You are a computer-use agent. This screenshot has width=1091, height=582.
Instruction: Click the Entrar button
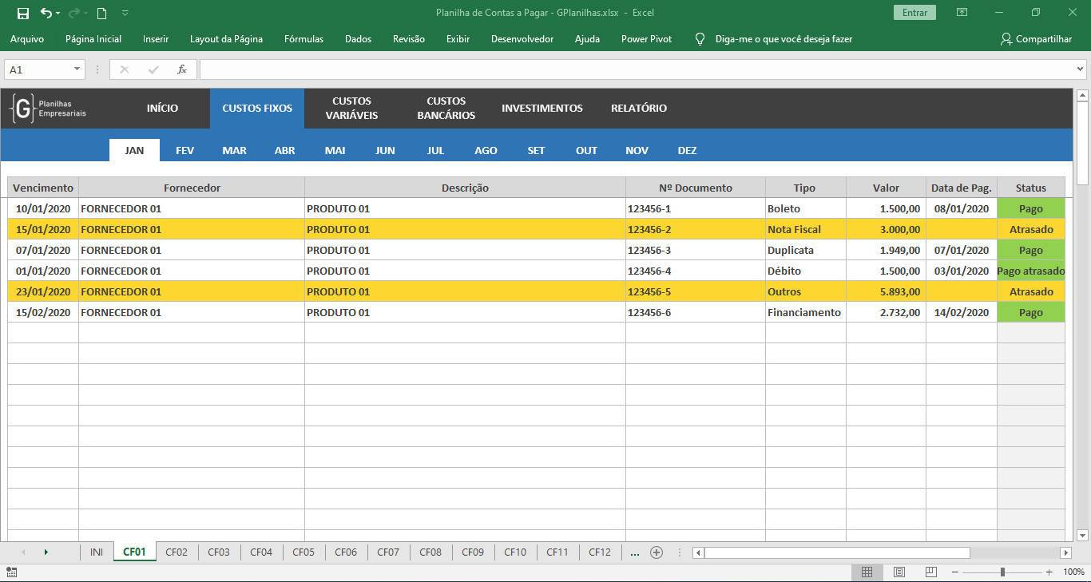(914, 13)
